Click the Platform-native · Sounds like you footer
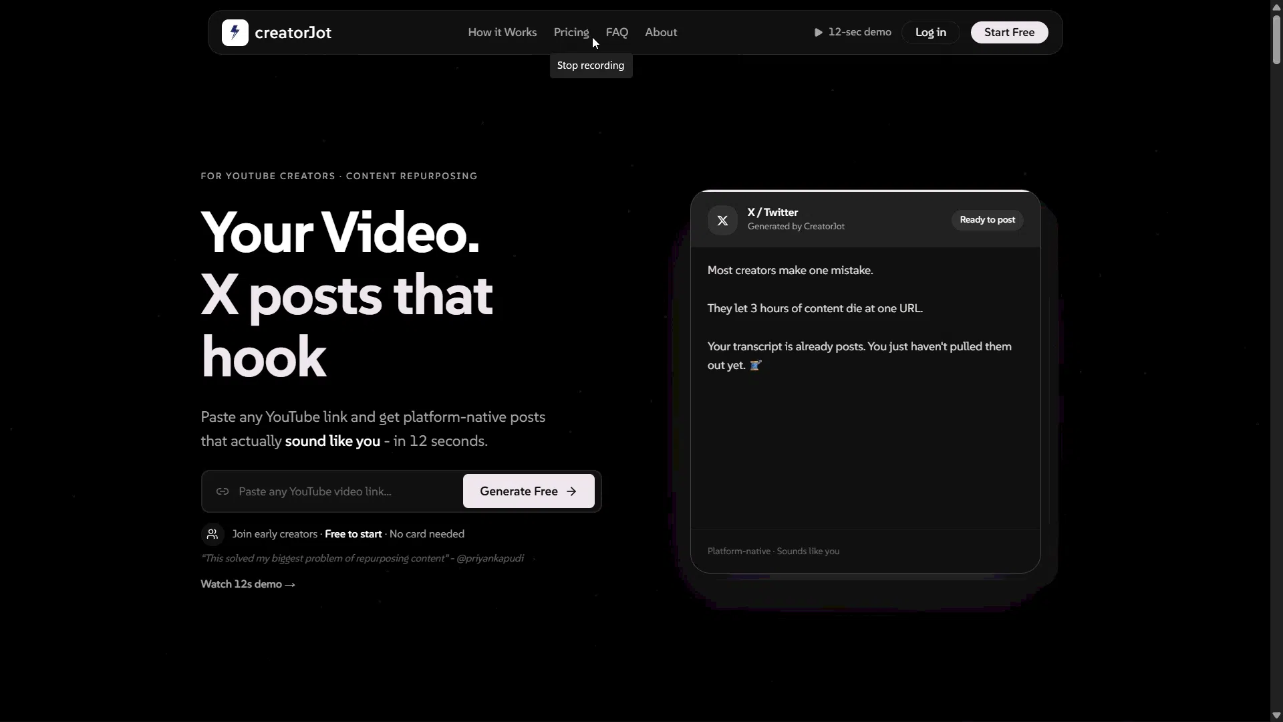The height and width of the screenshot is (722, 1283). coord(773,552)
